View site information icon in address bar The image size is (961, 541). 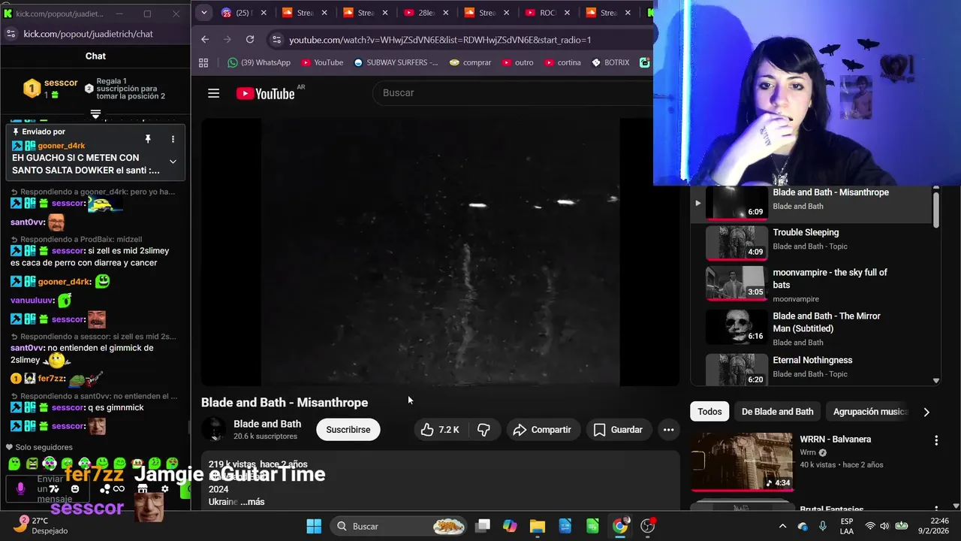point(276,40)
